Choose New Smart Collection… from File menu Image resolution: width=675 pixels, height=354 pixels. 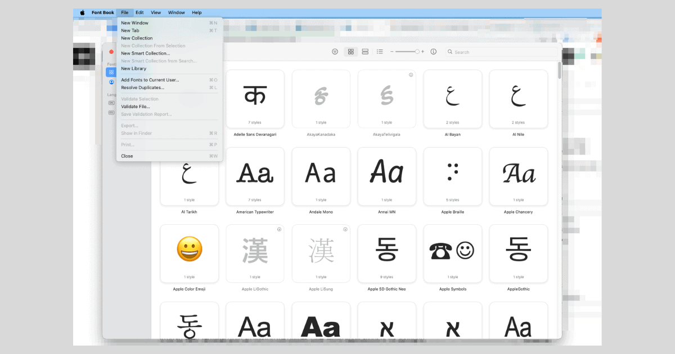click(x=145, y=53)
